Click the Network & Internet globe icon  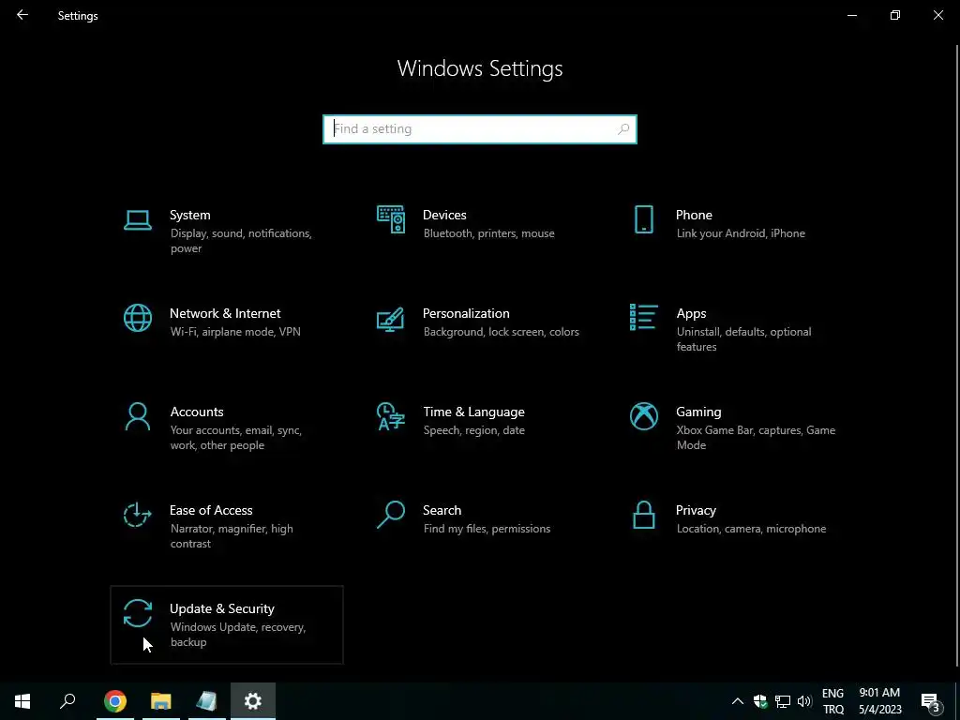coord(137,319)
